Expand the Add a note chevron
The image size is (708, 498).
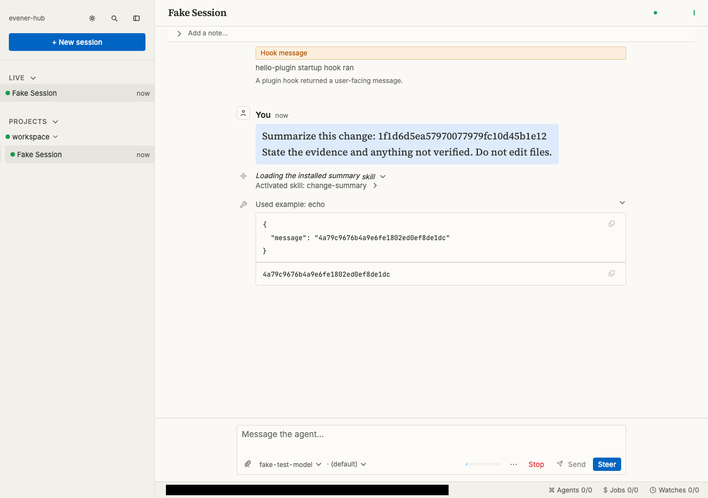click(179, 34)
